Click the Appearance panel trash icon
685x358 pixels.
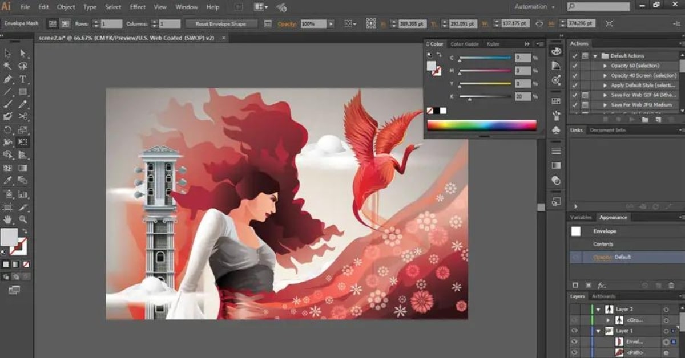(x=672, y=285)
